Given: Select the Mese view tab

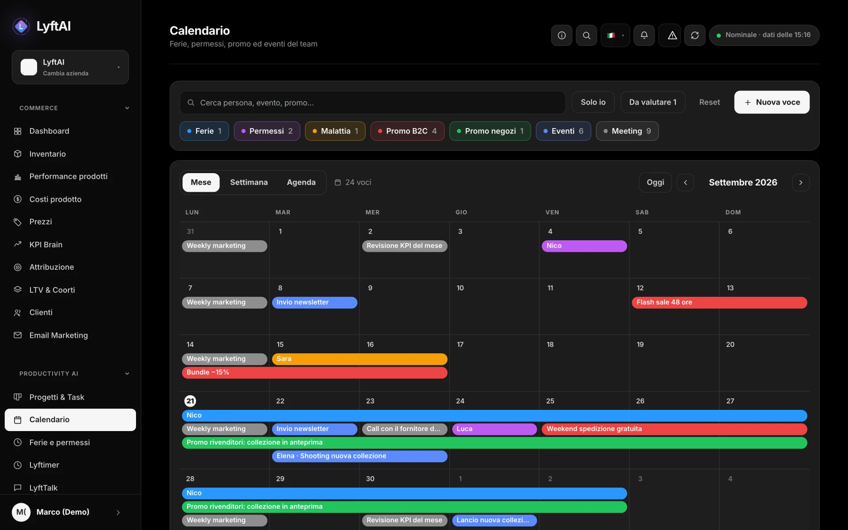Looking at the screenshot, I should 201,182.
